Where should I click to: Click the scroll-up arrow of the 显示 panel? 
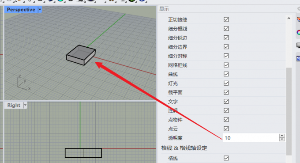(289, 19)
